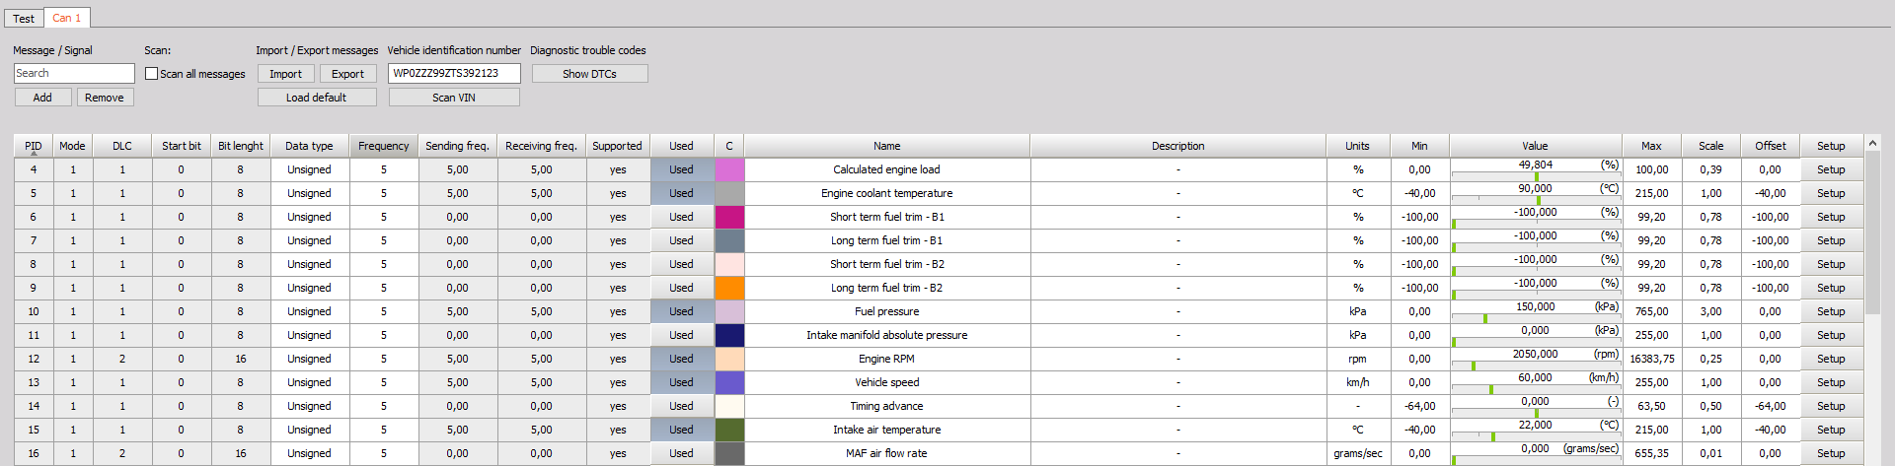
Task: Sort by the PID column header
Action: pos(34,146)
